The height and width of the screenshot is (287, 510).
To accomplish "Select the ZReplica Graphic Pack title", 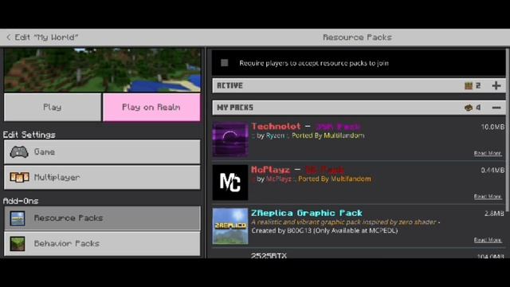I will (307, 213).
